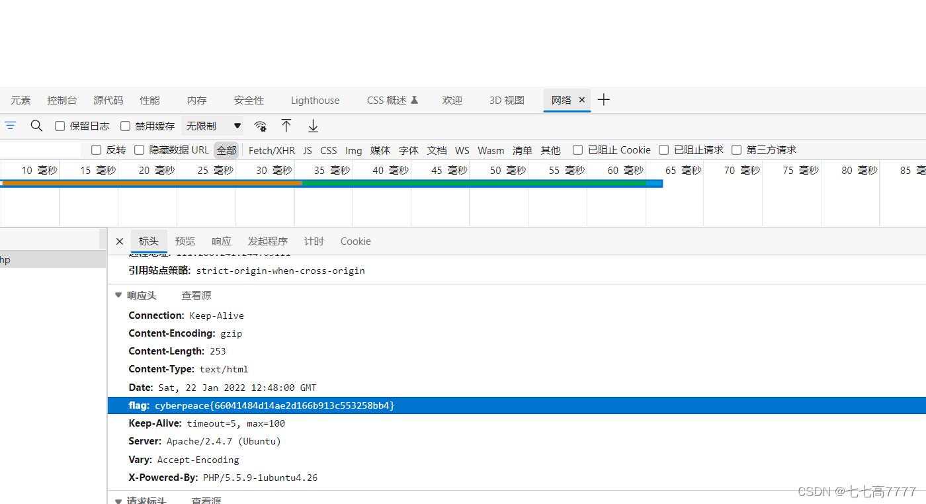The height and width of the screenshot is (504, 926).
Task: Open the Lighthouse panel tab
Action: pyautogui.click(x=315, y=101)
